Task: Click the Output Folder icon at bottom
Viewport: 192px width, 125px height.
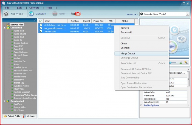Action: [5, 116]
